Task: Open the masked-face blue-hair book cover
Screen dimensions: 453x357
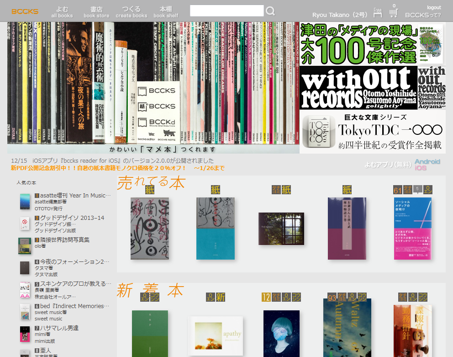Action: coord(281,334)
